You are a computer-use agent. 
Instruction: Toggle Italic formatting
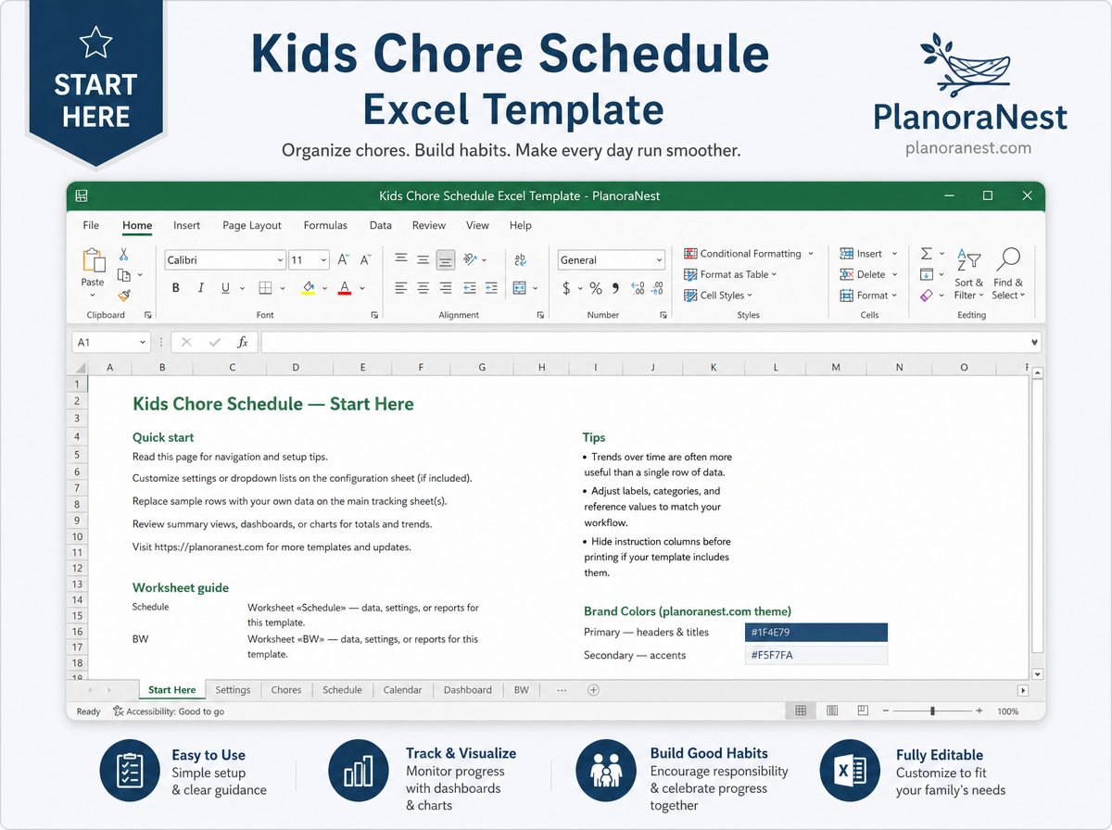201,288
